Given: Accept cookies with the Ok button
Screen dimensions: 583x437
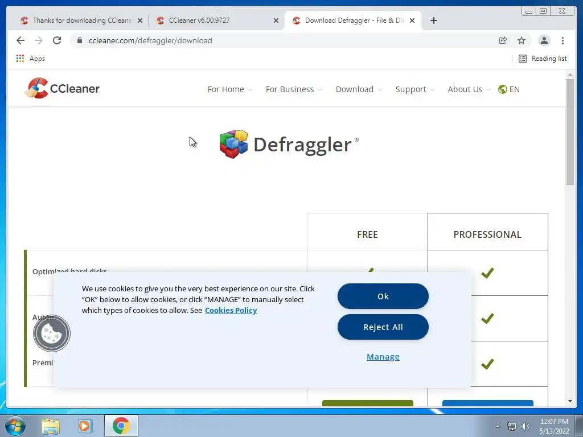Looking at the screenshot, I should pos(383,296).
